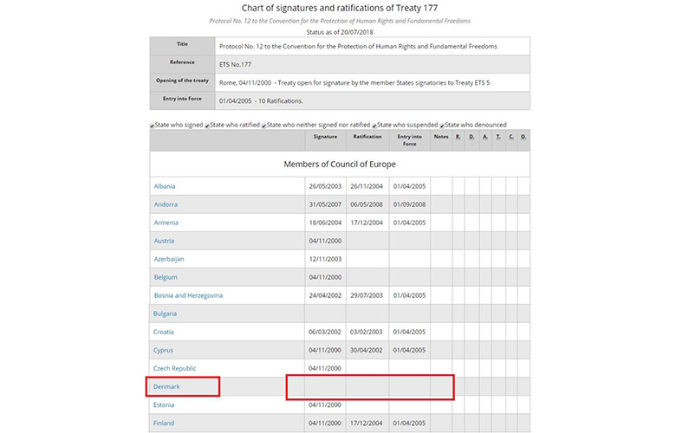Click Albania's signature date 26/05/2003
Screen dimensions: 676x433
[325, 186]
